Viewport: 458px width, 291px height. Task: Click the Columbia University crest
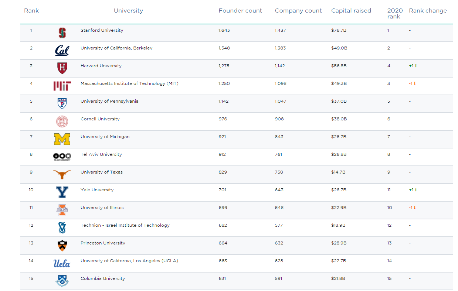click(62, 281)
